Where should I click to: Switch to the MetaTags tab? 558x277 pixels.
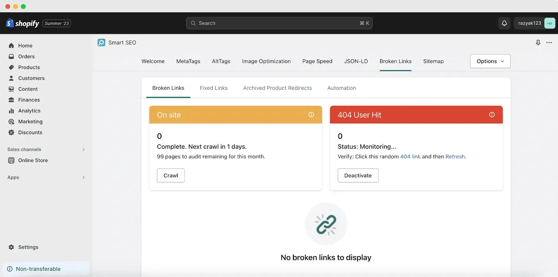[188, 61]
